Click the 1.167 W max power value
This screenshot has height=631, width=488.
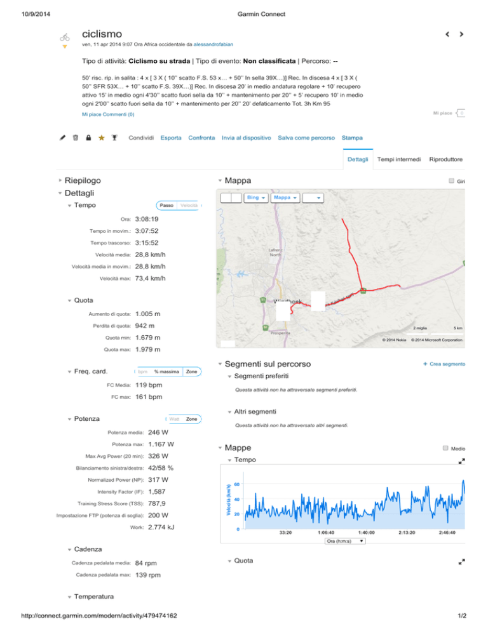161,444
